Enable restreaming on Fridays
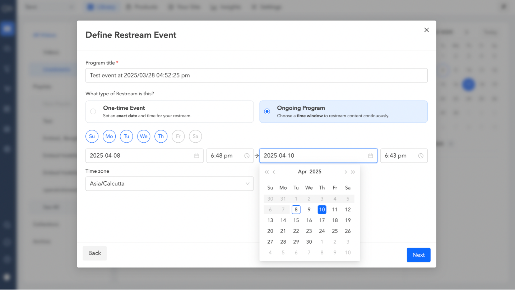 (x=178, y=136)
